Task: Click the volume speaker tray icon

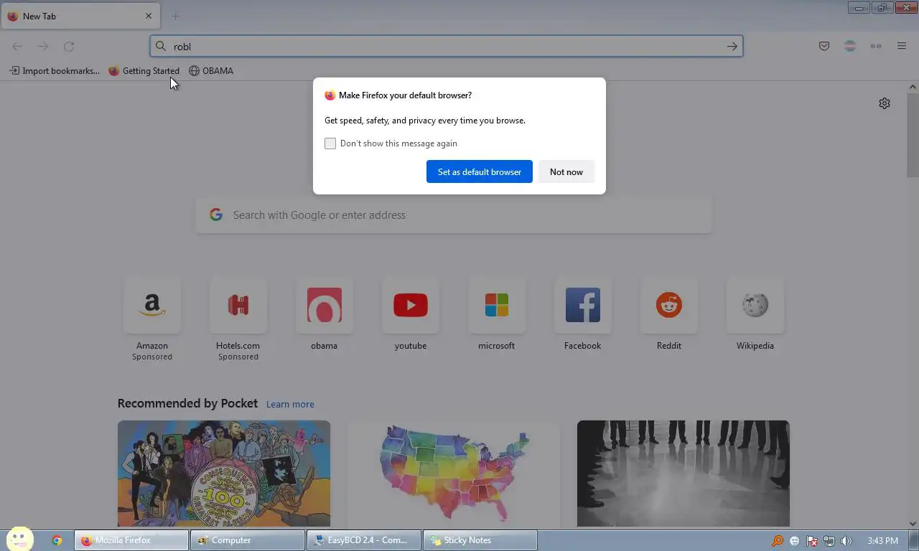Action: pos(846,541)
